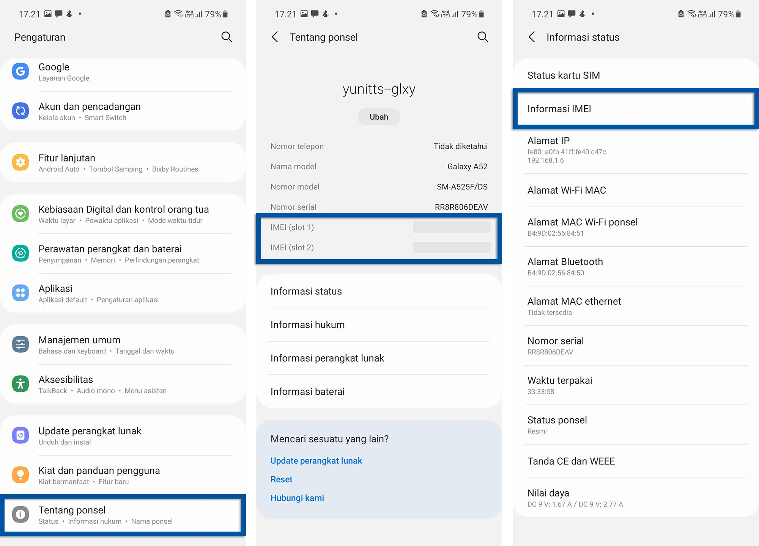Open search on the Pengaturan screen
The width and height of the screenshot is (759, 546).
(x=226, y=37)
